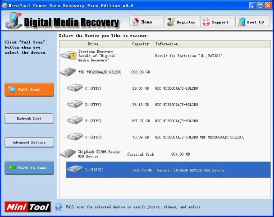
Task: Click the Previous Recovery Result drive icon
Action: (68, 55)
